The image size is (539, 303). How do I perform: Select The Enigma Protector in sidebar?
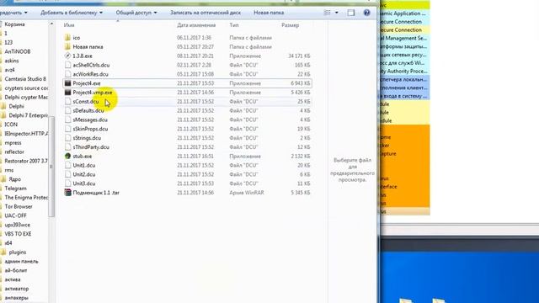26,197
